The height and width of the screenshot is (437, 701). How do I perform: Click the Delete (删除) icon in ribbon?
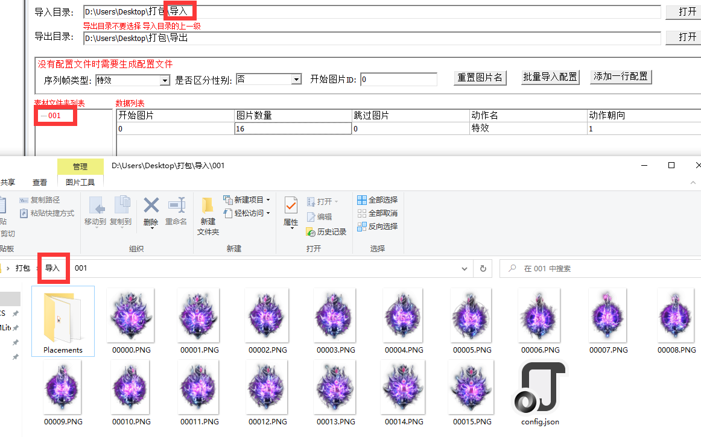pyautogui.click(x=151, y=206)
